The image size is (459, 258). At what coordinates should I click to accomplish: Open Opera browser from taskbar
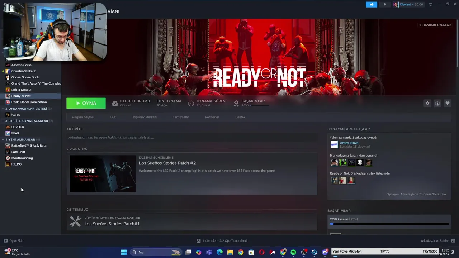point(262,252)
